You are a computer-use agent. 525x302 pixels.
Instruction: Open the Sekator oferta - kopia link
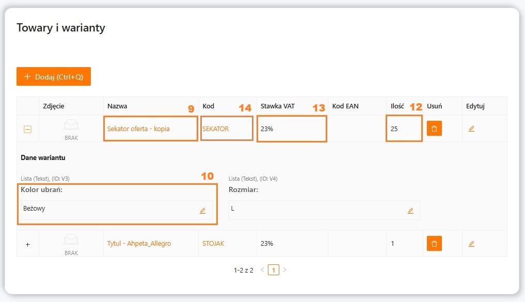pyautogui.click(x=138, y=129)
